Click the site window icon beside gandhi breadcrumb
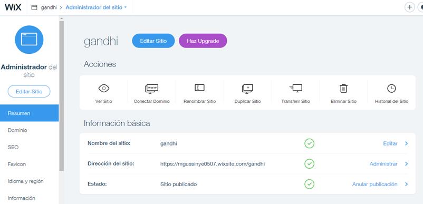This screenshot has width=423, height=204. click(x=34, y=7)
